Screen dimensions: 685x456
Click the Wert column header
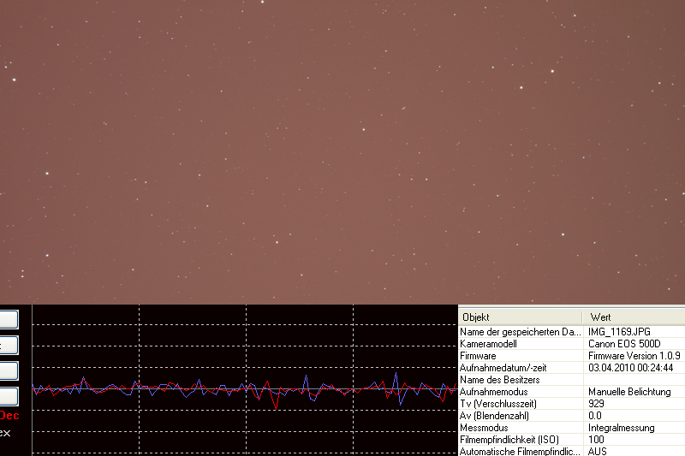point(634,317)
